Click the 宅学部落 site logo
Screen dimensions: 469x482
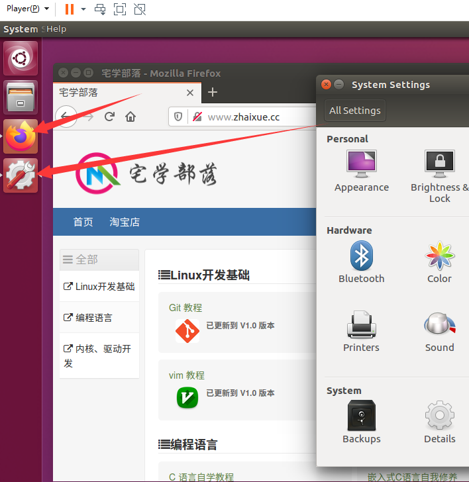(146, 173)
